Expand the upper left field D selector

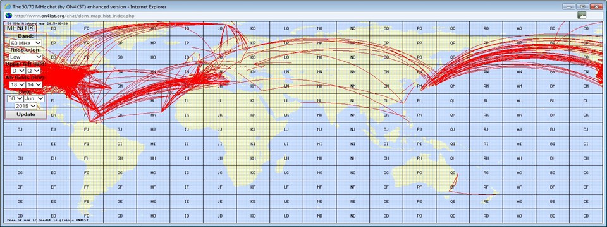click(x=18, y=71)
